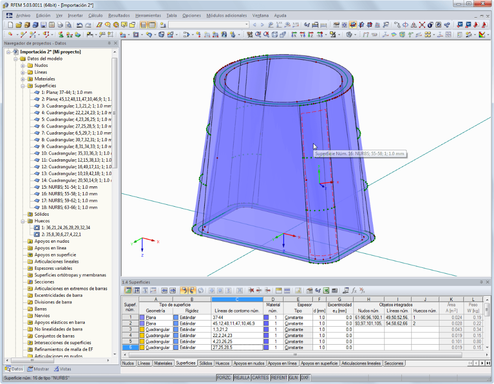
Task: Toggle the REJILLA grid status button
Action: [x=242, y=377]
